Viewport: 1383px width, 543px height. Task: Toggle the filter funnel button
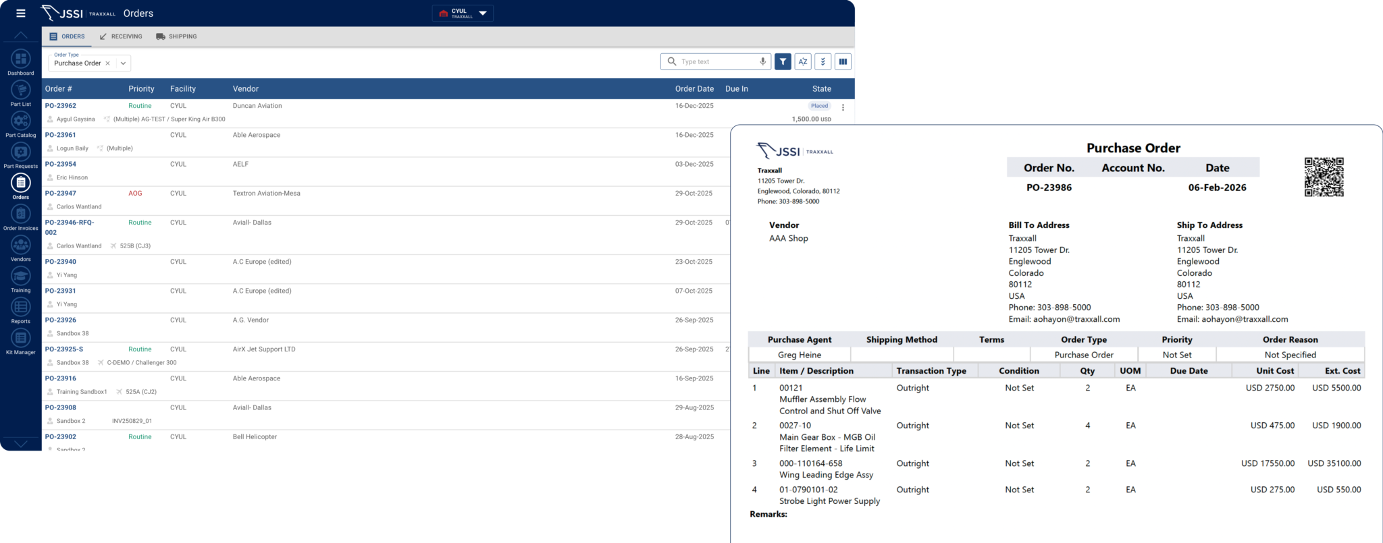click(783, 62)
